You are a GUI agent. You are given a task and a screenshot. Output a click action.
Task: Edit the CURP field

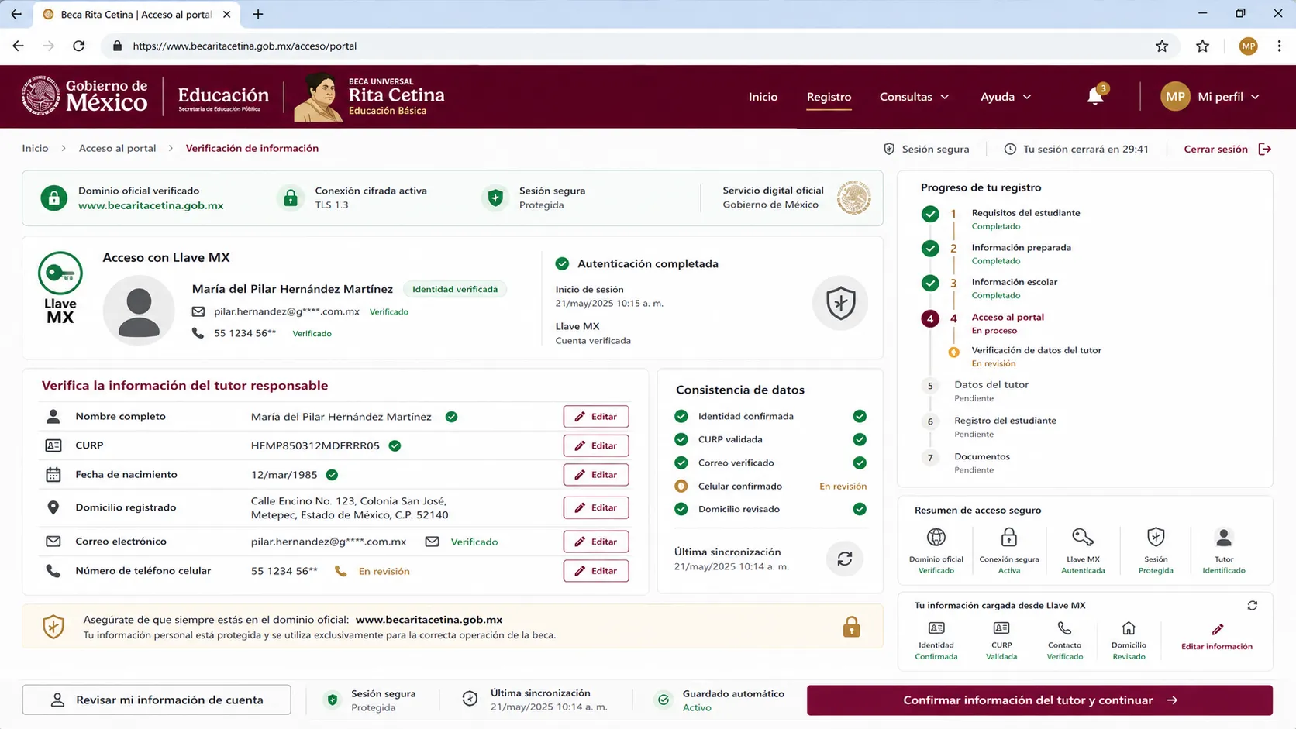[595, 445]
